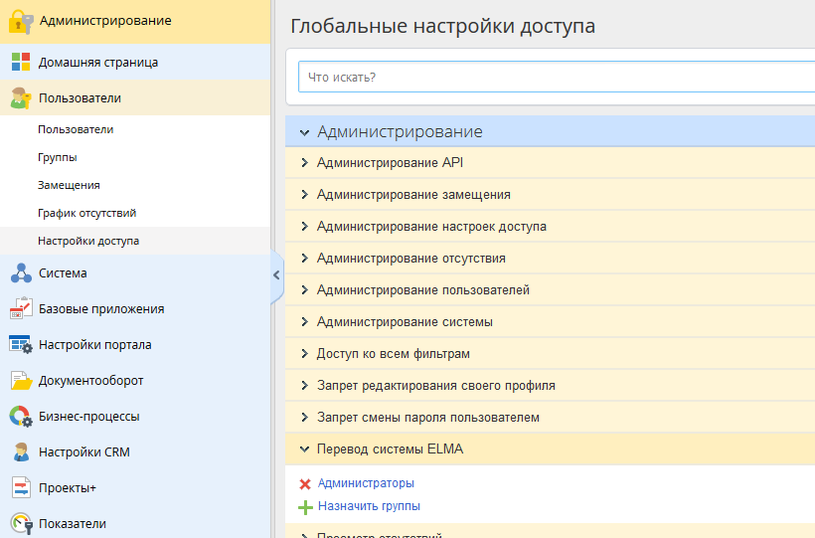The image size is (815, 538).
Task: Select График отсутствий in sidebar
Action: pos(86,213)
